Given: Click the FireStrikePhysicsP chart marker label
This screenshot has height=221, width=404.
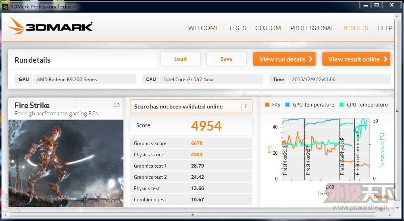Looking at the screenshot, I should (342, 157).
